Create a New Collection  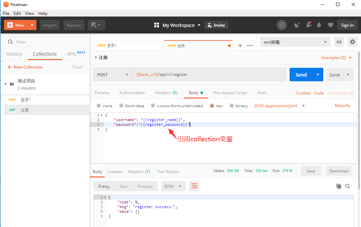[x=25, y=67]
